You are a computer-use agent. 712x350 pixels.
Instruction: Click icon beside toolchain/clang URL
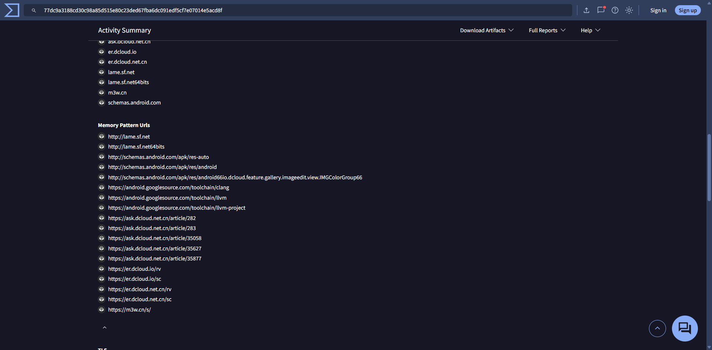[x=102, y=187]
